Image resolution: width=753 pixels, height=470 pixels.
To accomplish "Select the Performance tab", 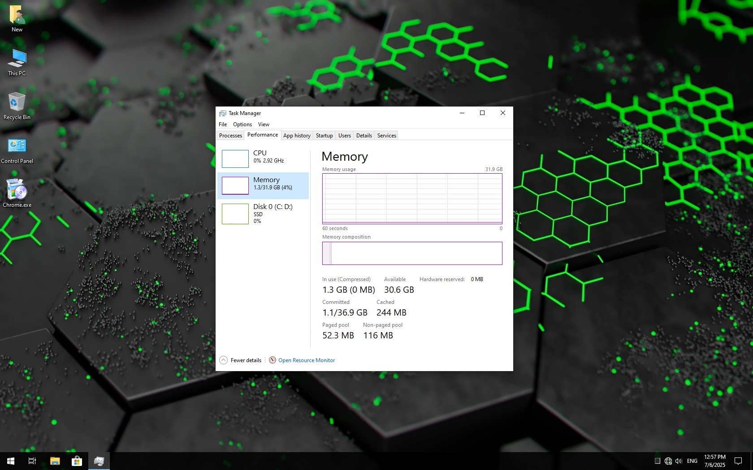I will pyautogui.click(x=263, y=135).
